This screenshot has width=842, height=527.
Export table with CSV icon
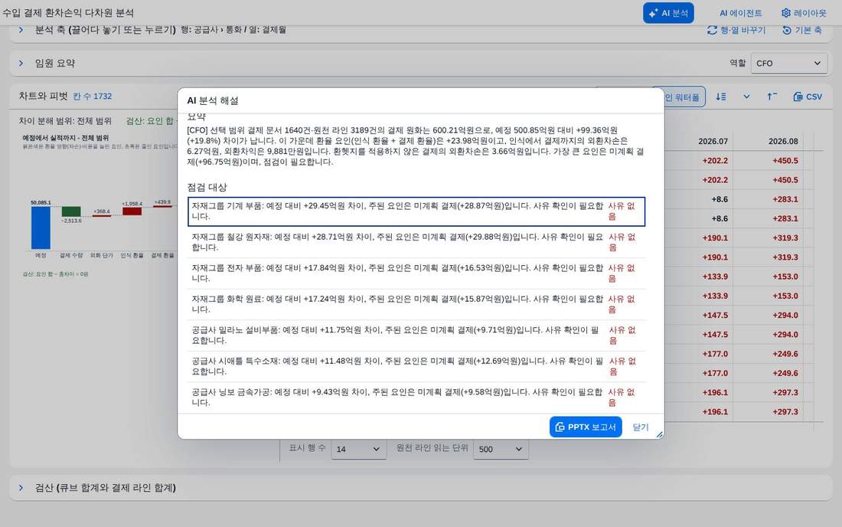tap(808, 97)
